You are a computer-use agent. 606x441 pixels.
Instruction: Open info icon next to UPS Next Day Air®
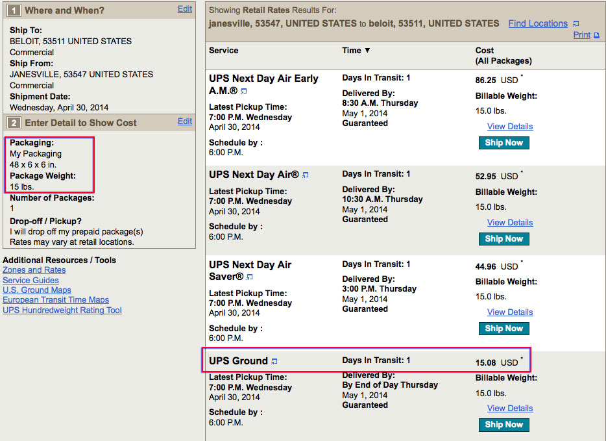[306, 175]
